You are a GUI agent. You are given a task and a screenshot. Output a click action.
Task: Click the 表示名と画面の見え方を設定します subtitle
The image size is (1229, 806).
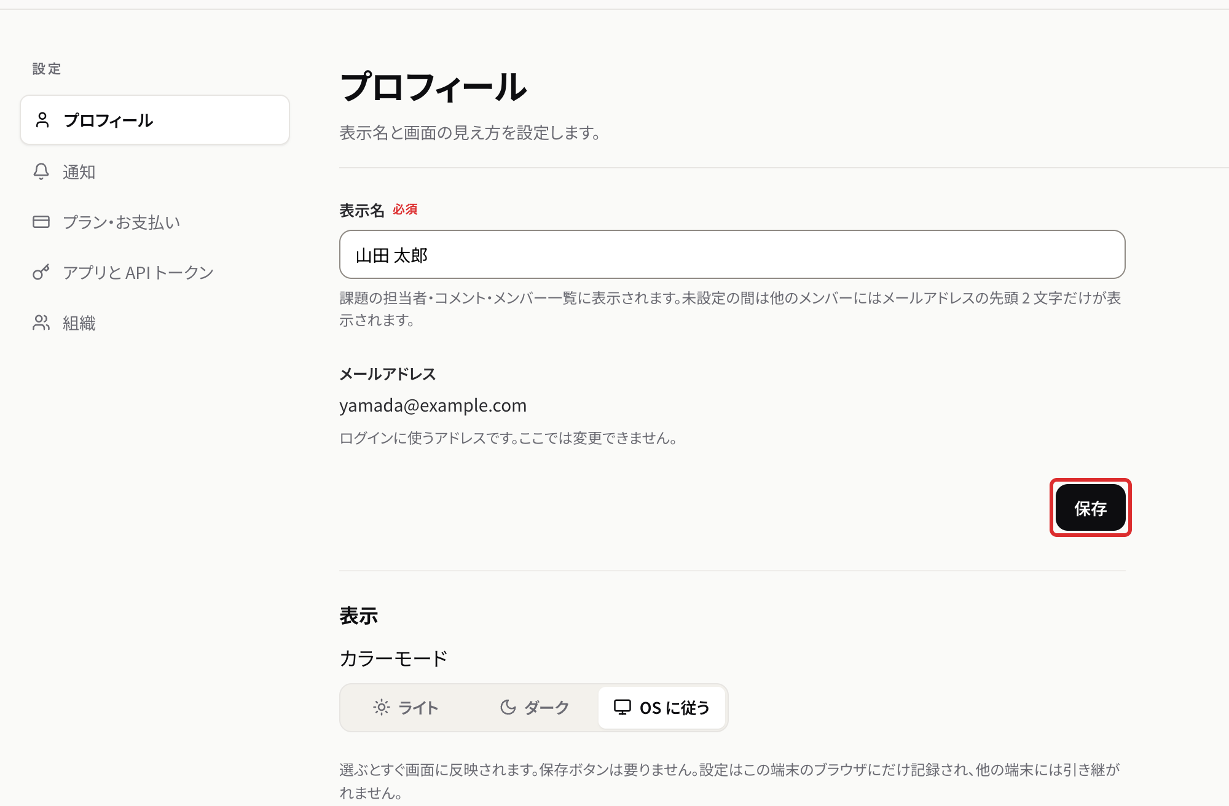[x=470, y=133]
